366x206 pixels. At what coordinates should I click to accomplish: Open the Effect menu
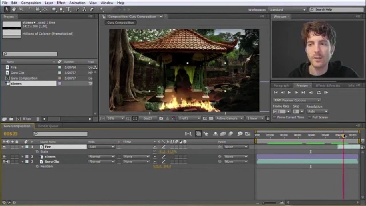click(x=61, y=3)
